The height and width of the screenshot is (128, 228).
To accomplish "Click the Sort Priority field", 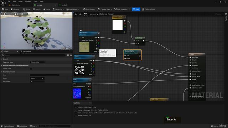I will coord(37,81).
